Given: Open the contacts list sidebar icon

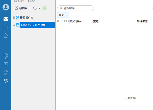Looking at the screenshot, I should pos(6,35).
